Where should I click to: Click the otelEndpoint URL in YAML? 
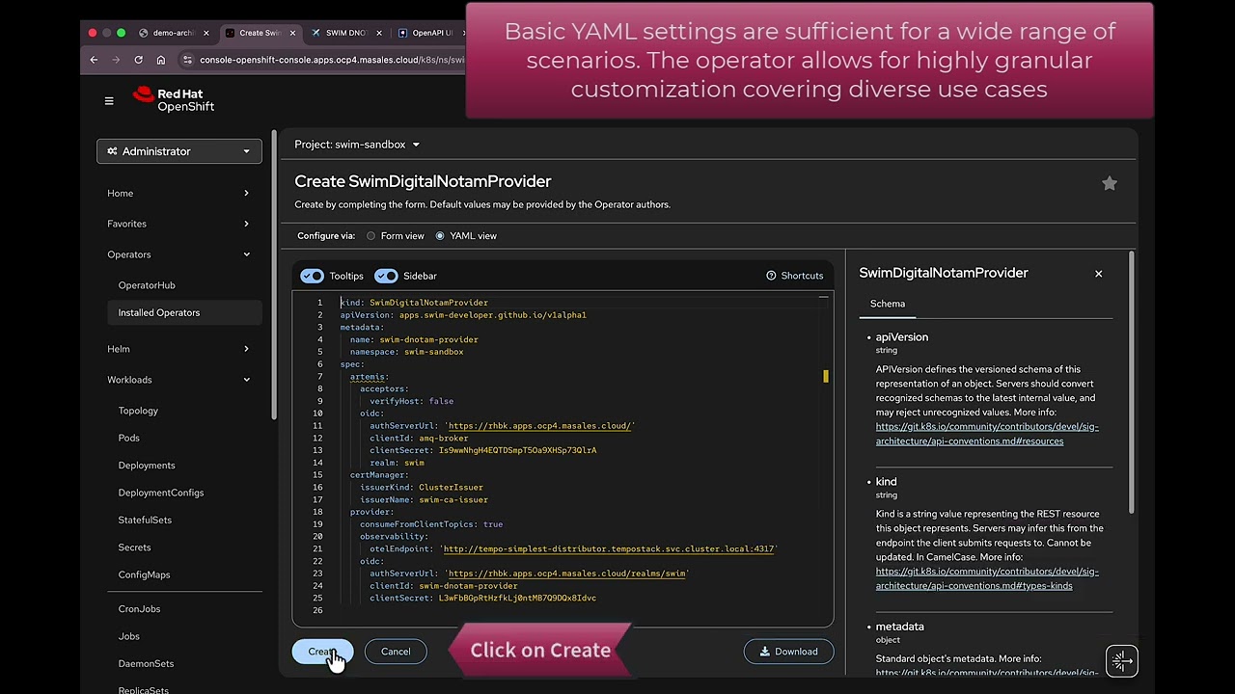coord(609,548)
